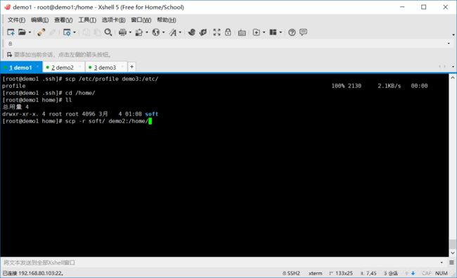Open the 选项卡(B) menu
This screenshot has width=457, height=278.
(114, 20)
